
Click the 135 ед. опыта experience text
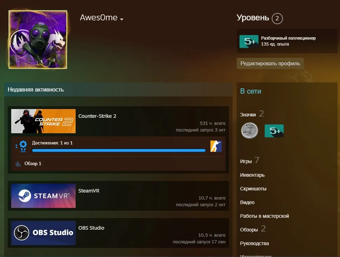coord(275,44)
